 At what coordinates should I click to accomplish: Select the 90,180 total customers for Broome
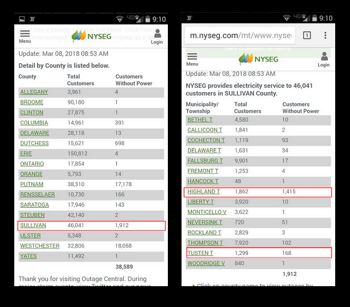click(76, 102)
